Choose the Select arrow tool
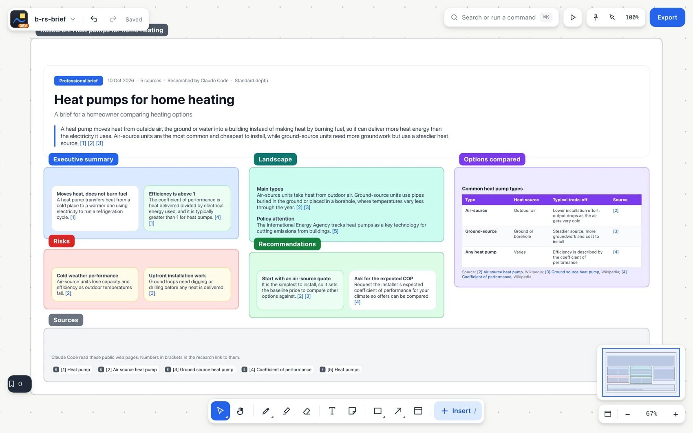This screenshot has width=693, height=433. point(220,411)
